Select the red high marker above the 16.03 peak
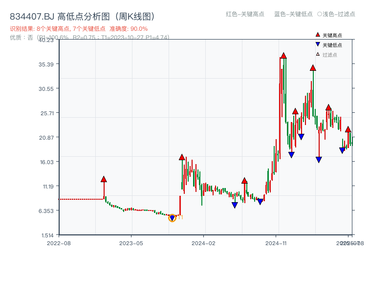 point(182,157)
